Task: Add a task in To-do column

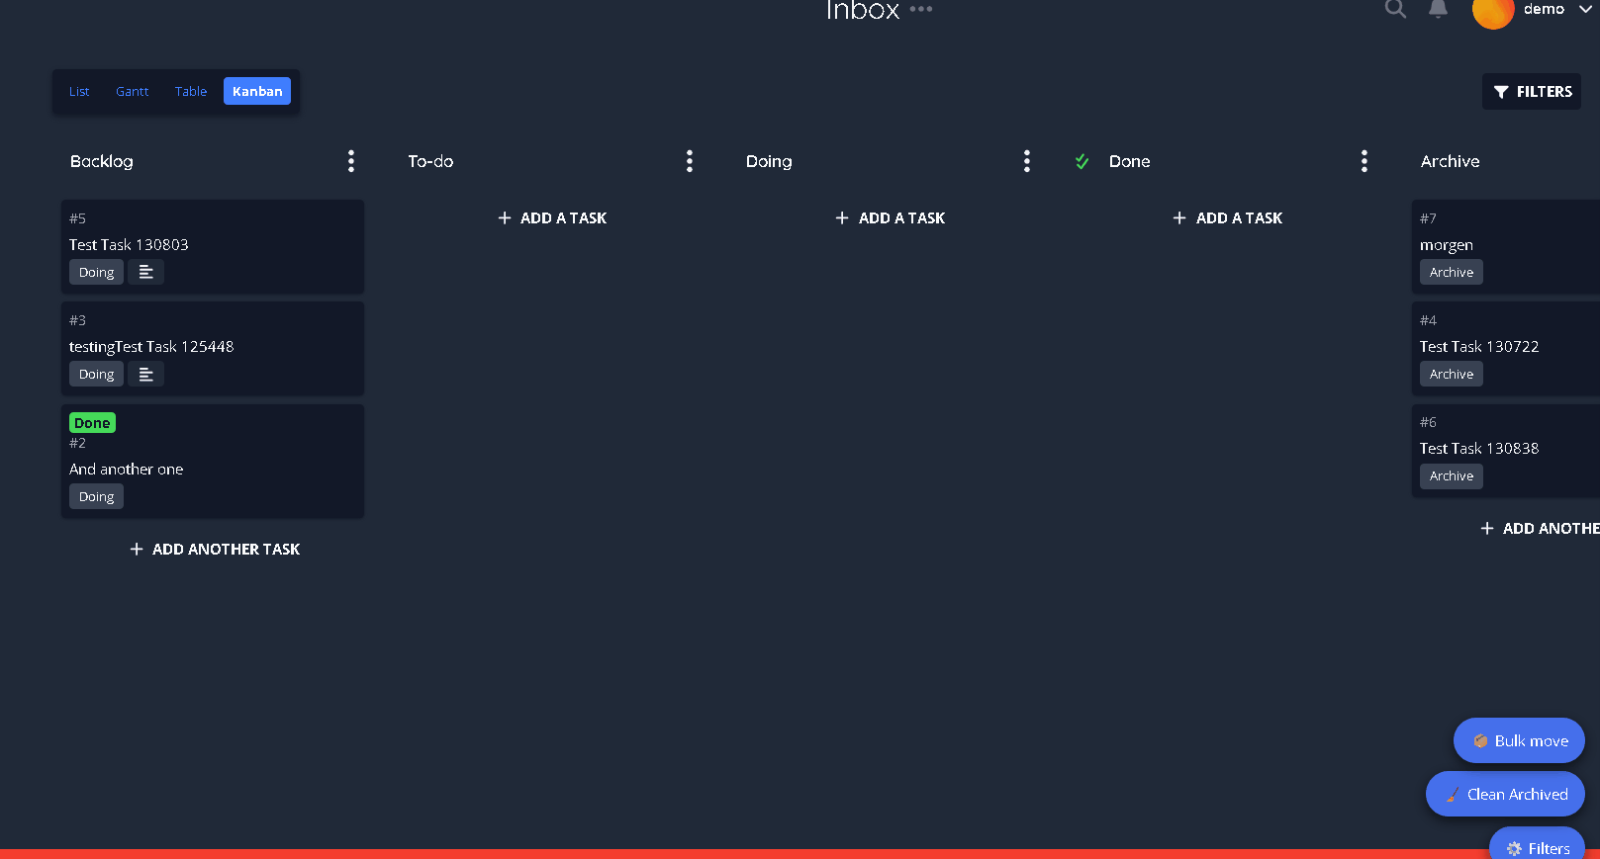Action: (x=552, y=217)
